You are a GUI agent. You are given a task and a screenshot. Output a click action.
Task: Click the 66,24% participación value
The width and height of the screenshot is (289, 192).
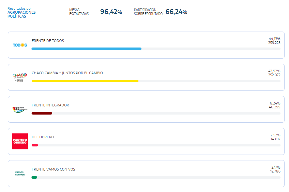[x=176, y=12]
